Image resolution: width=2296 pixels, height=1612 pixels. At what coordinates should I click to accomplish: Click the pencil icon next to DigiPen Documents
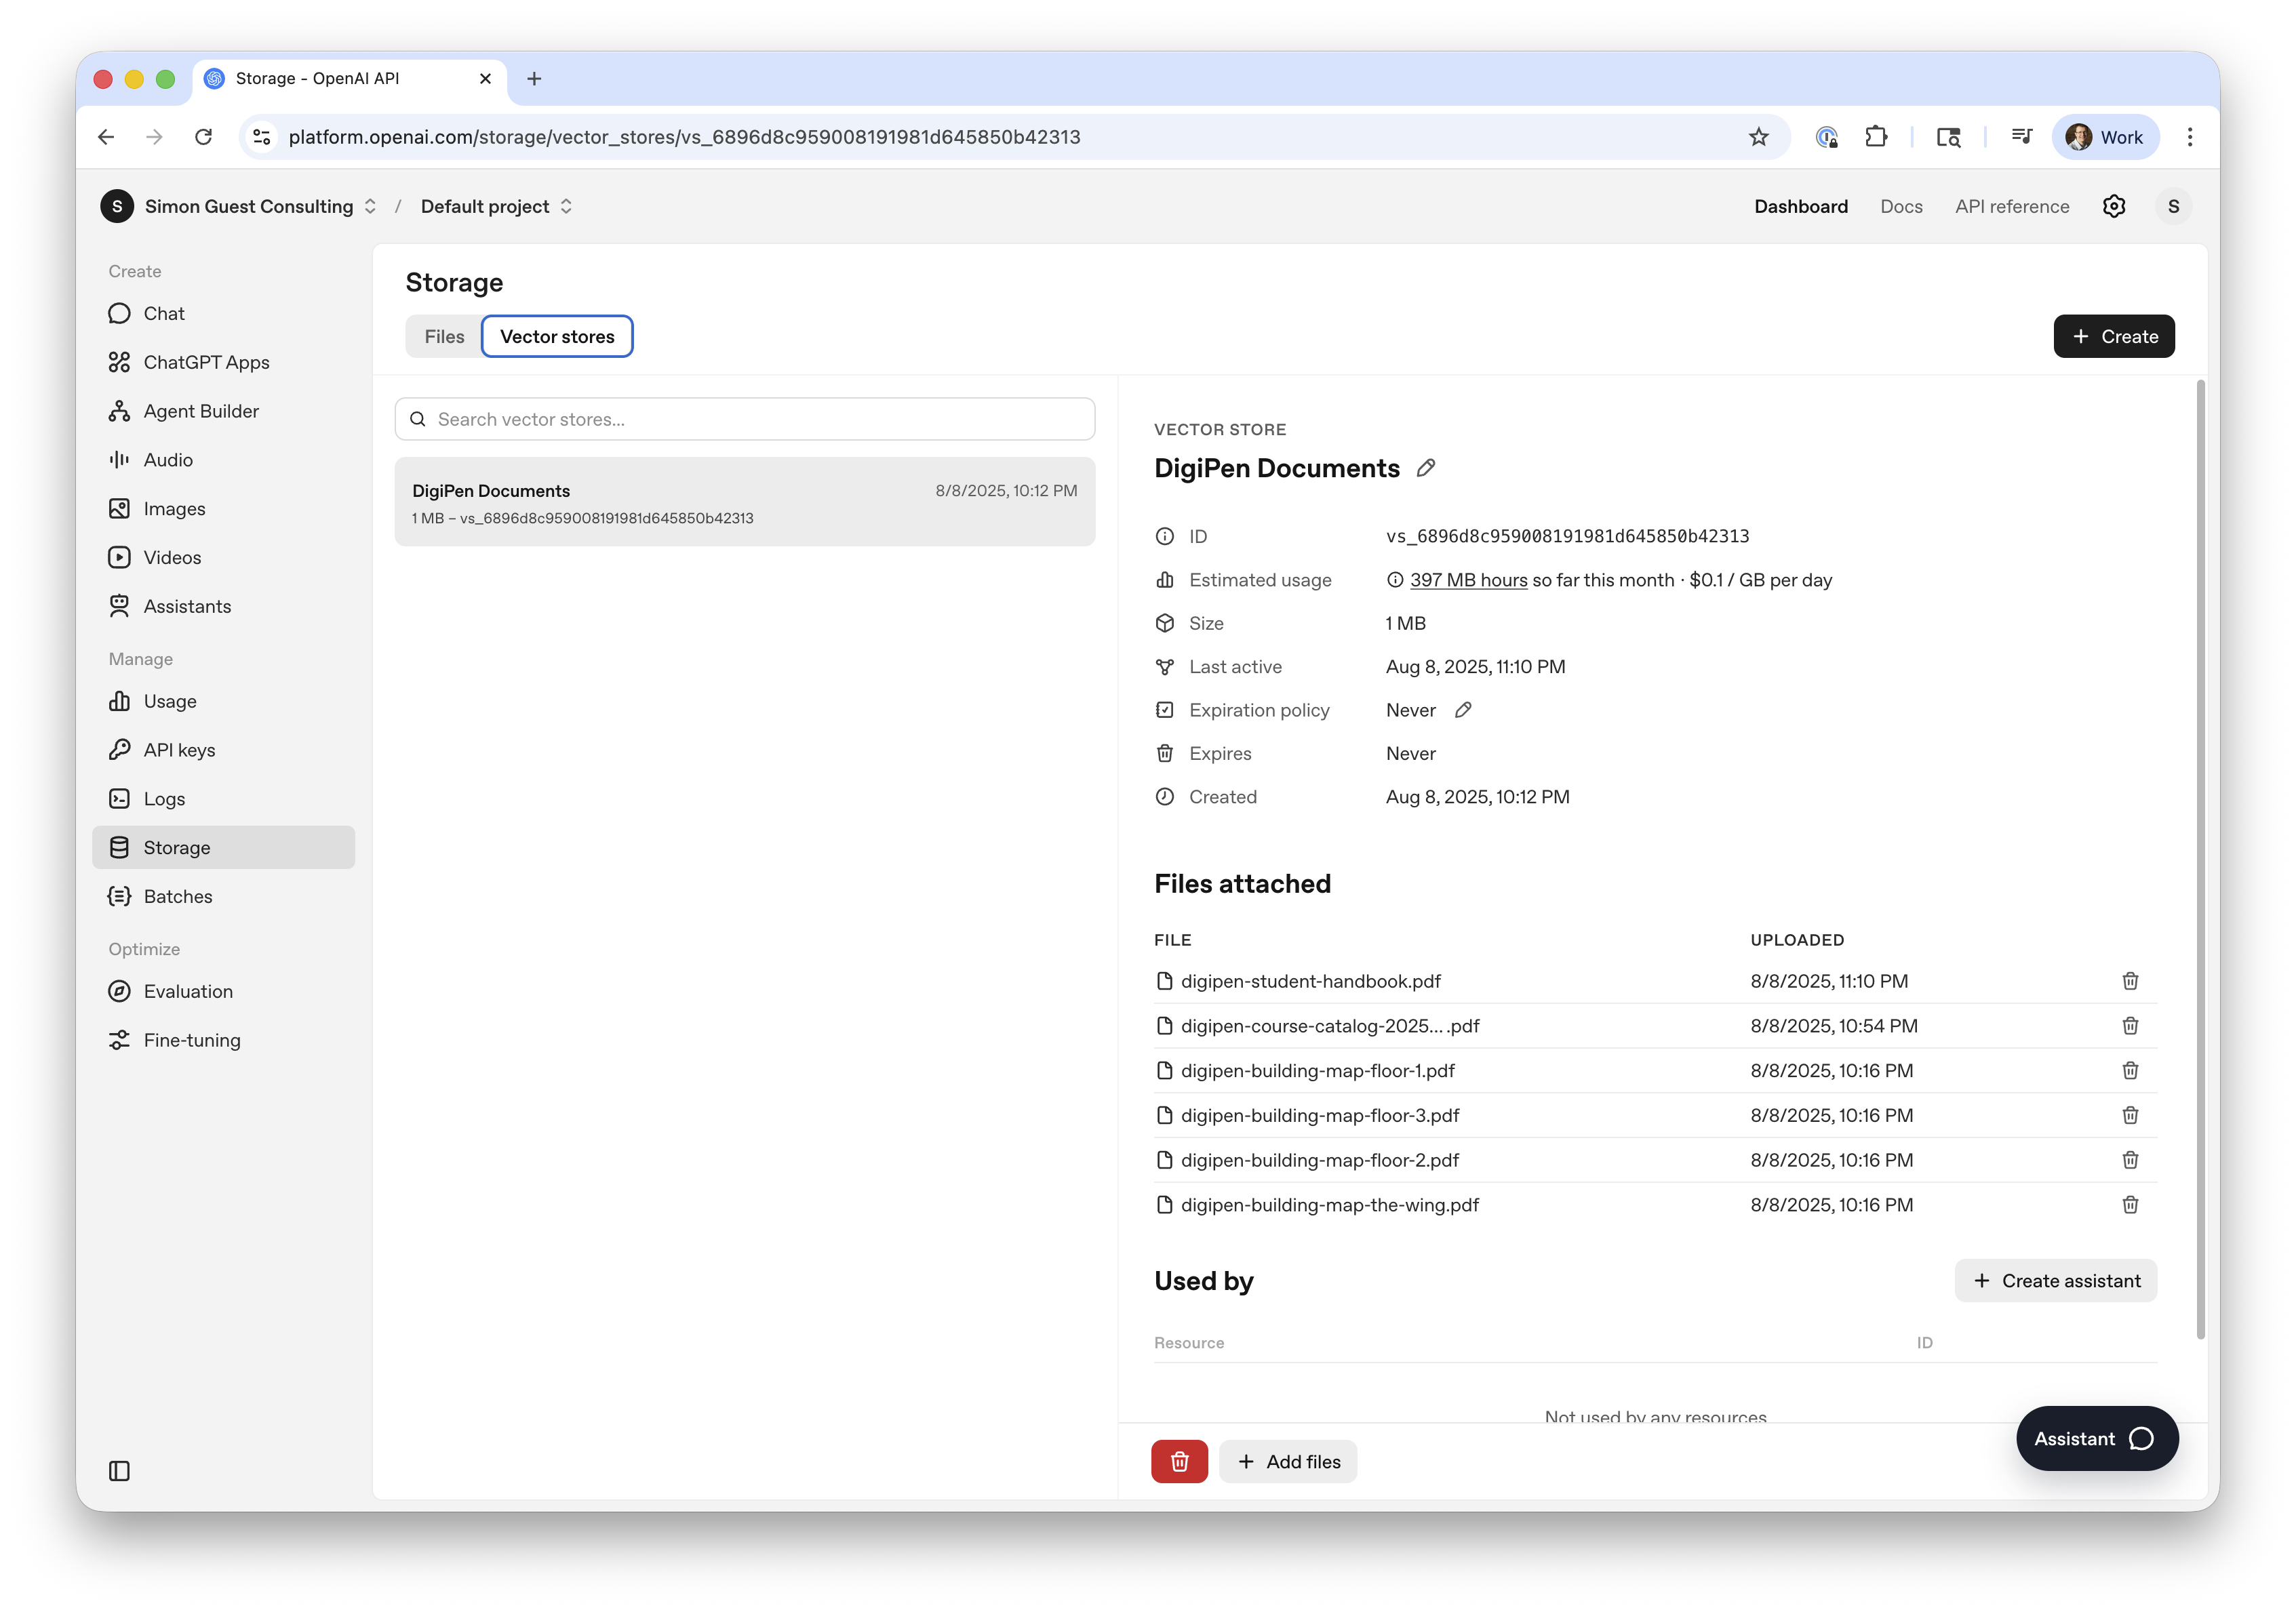(1426, 468)
